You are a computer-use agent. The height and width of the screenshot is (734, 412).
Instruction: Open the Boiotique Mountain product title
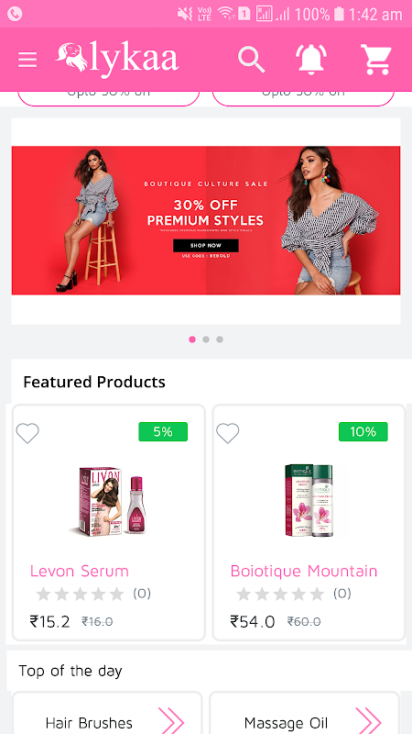pyautogui.click(x=304, y=571)
